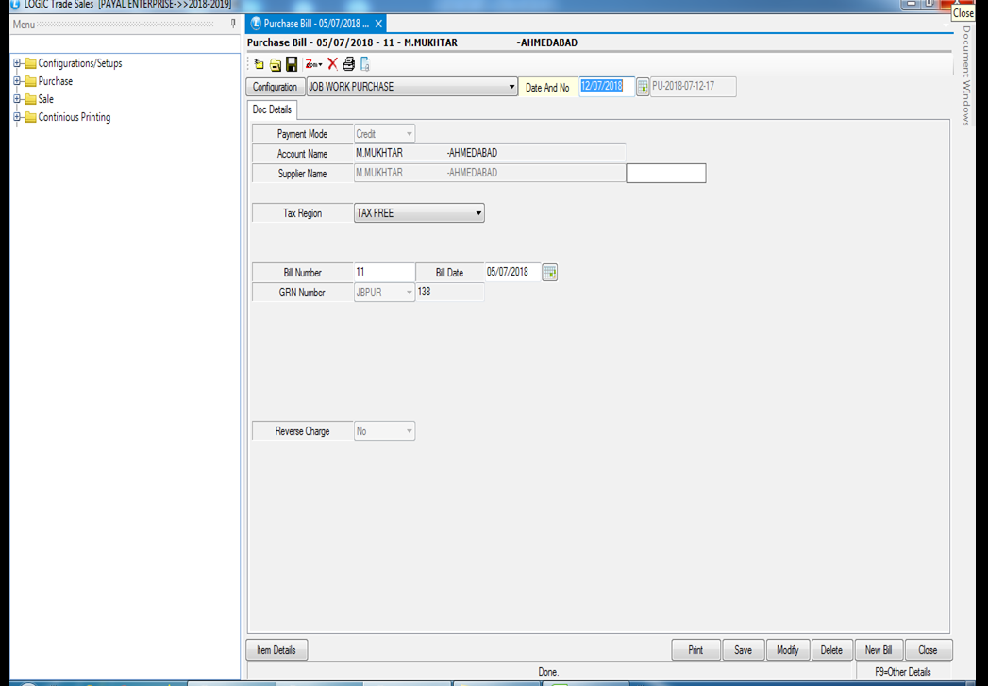The height and width of the screenshot is (686, 988).
Task: Expand the Purchase tree node
Action: [x=17, y=81]
